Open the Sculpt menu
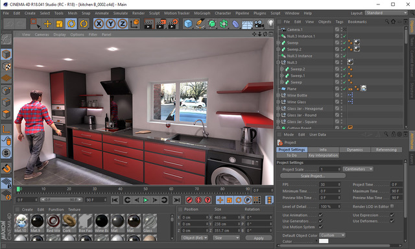 (x=154, y=13)
